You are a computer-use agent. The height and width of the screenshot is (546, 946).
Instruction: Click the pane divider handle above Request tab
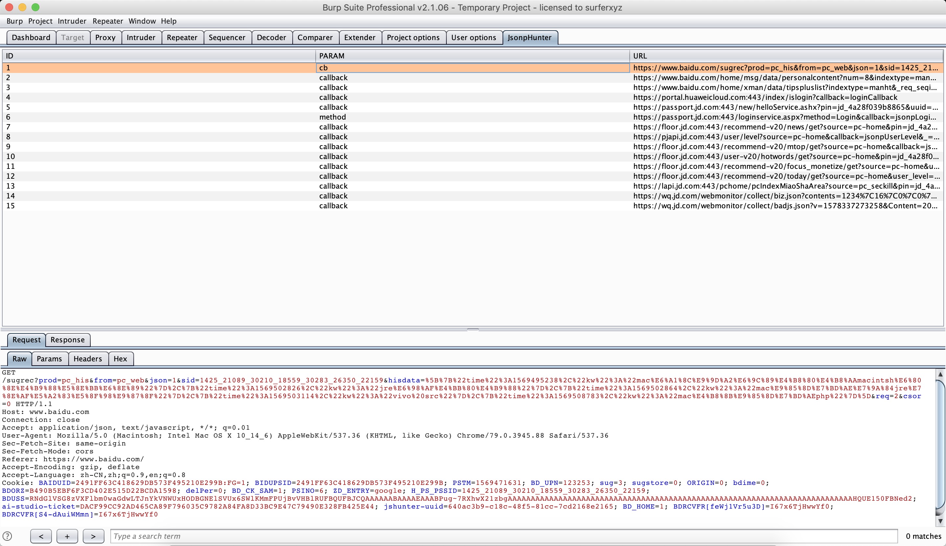(x=473, y=330)
